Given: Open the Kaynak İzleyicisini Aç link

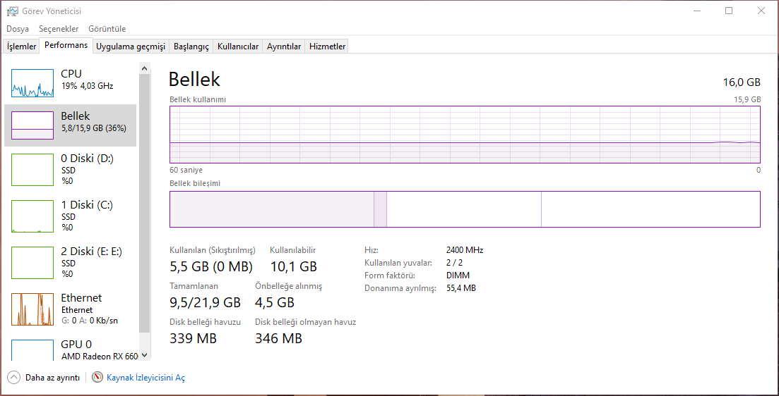Looking at the screenshot, I should click(145, 378).
